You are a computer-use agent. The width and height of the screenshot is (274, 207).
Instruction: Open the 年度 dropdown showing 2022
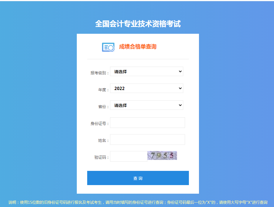pos(146,88)
